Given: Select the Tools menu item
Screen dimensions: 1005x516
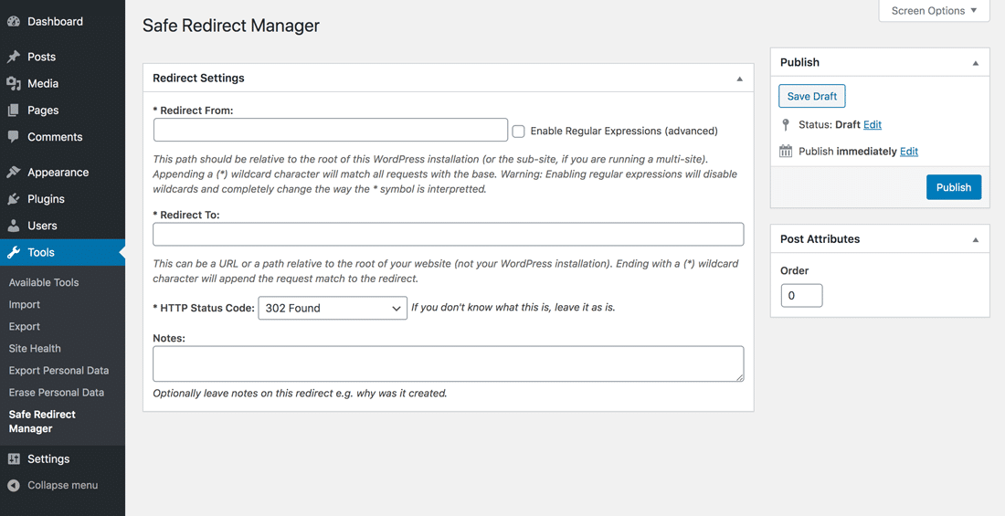Looking at the screenshot, I should (62, 253).
